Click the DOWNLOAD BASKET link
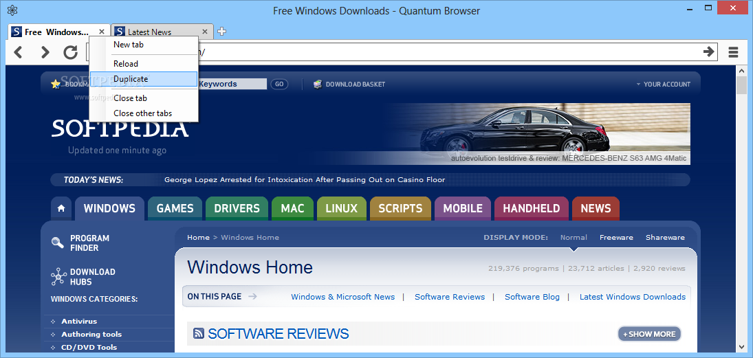Viewport: 753px width, 358px height. [356, 84]
